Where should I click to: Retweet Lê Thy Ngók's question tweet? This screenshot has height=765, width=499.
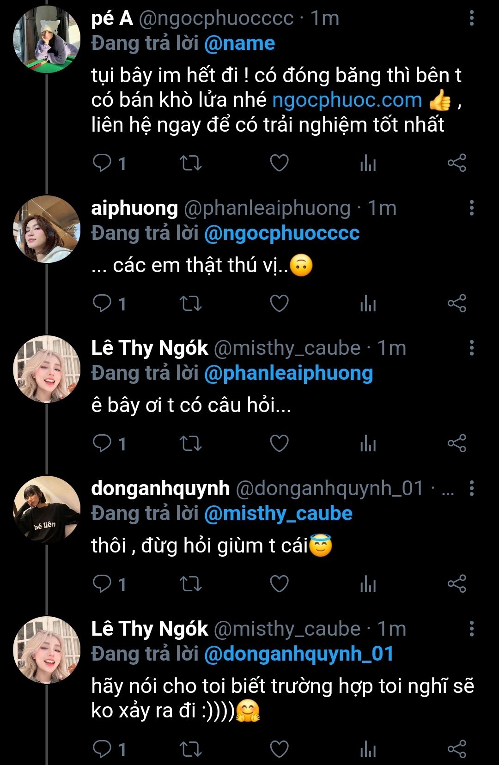[x=190, y=443]
